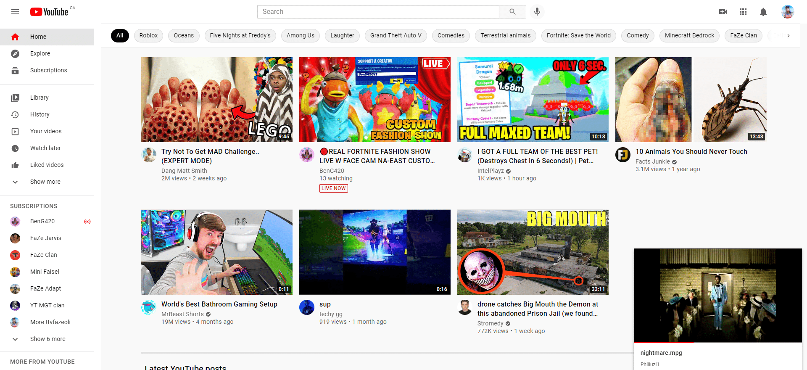Open the BenG420 channel name link
This screenshot has width=807, height=370.
click(x=332, y=171)
